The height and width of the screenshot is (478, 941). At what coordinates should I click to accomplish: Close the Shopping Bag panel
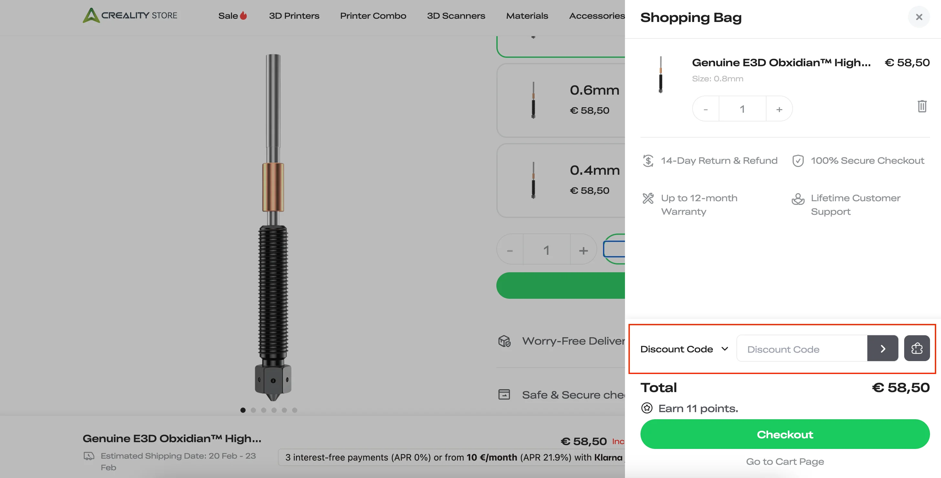(x=919, y=17)
